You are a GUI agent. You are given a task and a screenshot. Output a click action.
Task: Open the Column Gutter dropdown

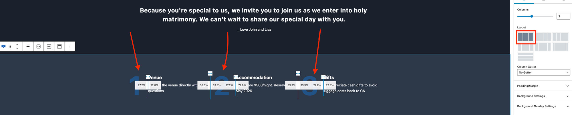click(544, 72)
